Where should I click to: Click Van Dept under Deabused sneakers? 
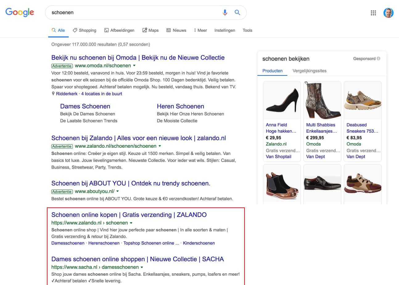pyautogui.click(x=356, y=157)
